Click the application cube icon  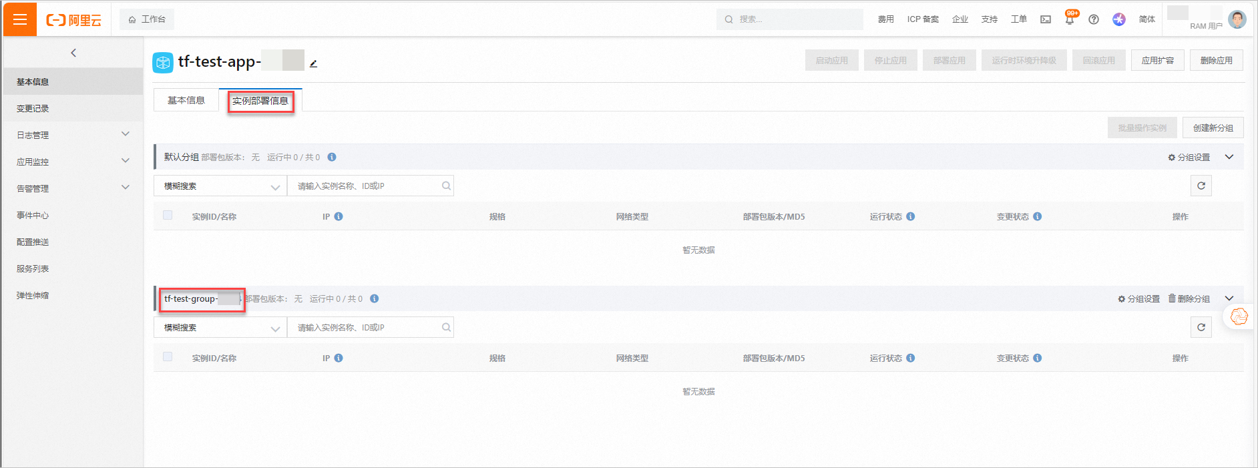[x=163, y=62]
